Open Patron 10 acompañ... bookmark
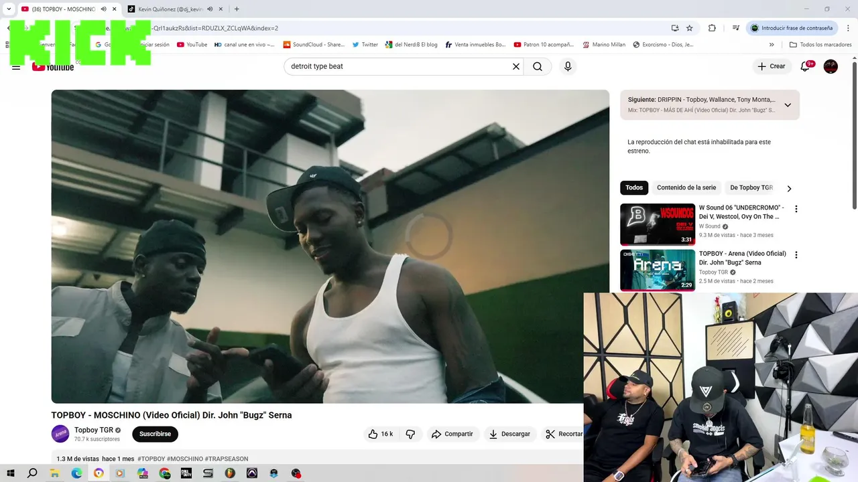This screenshot has width=858, height=482. click(544, 45)
